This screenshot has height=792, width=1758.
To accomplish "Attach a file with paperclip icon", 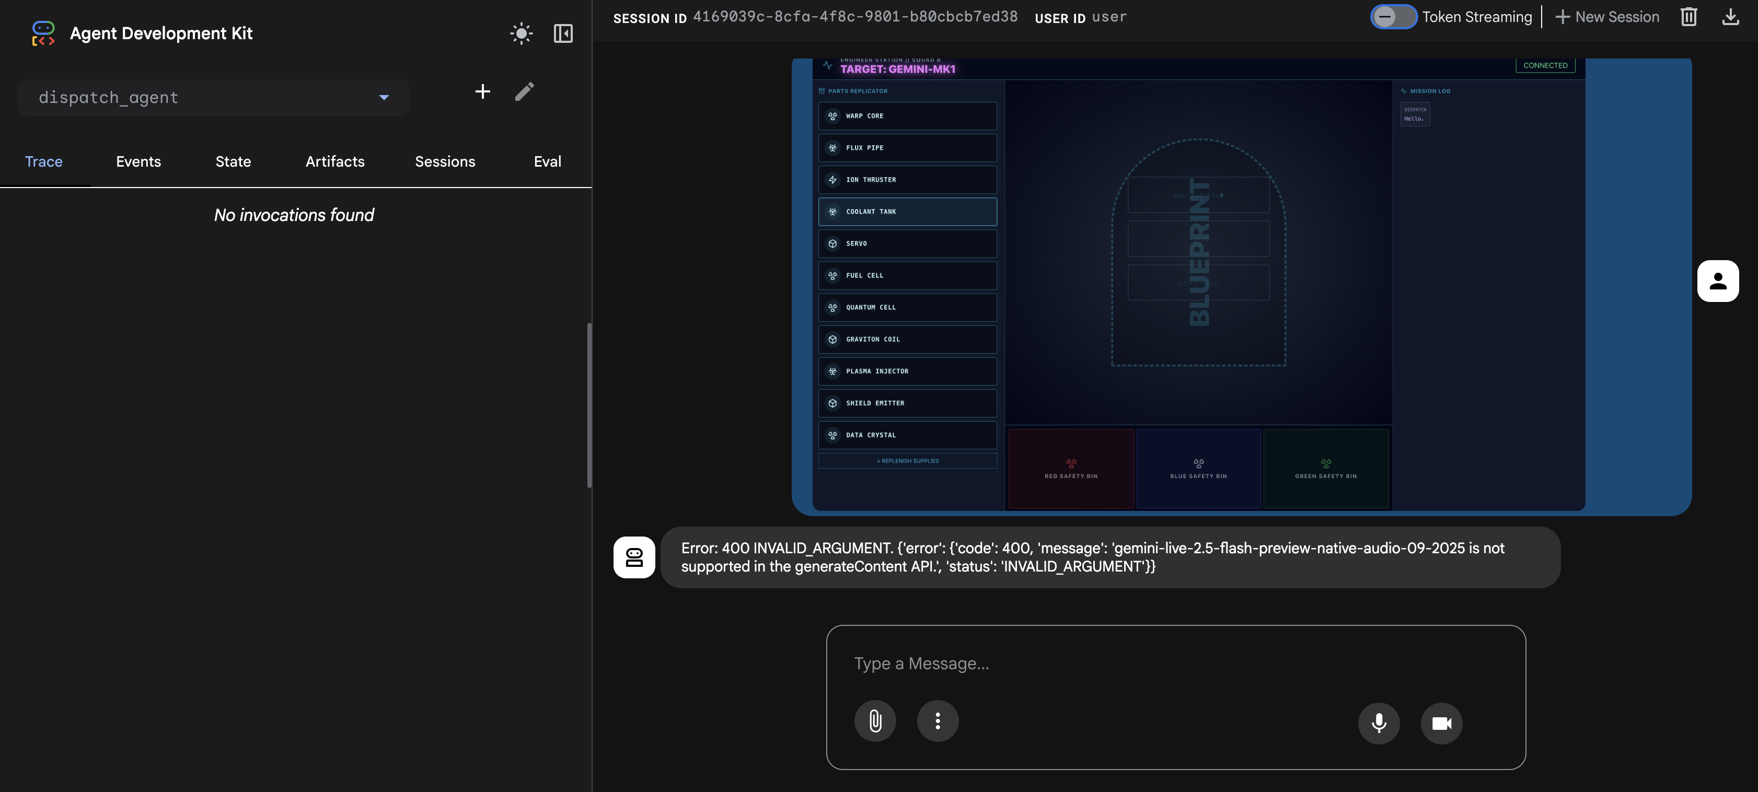I will [875, 721].
